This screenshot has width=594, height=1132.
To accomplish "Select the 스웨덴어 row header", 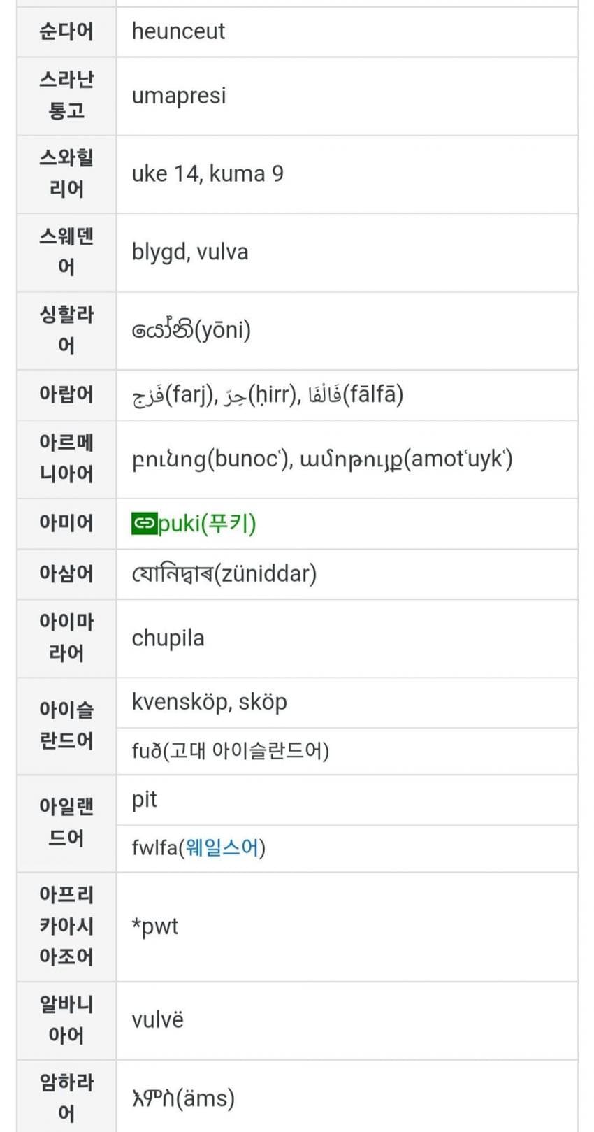I will (66, 252).
